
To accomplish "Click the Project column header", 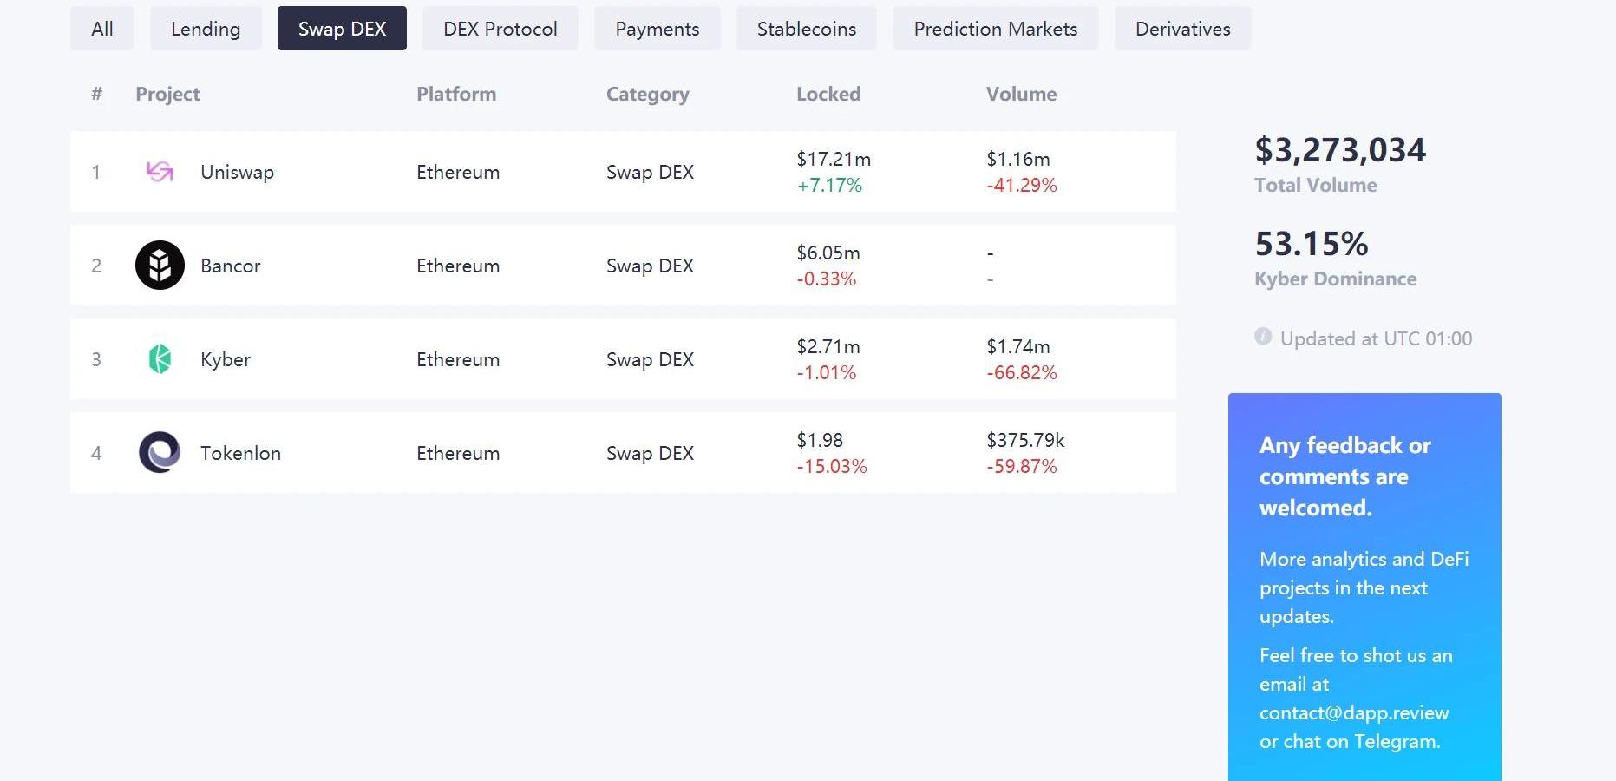I will (167, 94).
